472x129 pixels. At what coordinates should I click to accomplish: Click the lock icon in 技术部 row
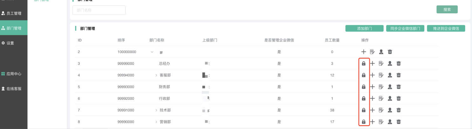pyautogui.click(x=364, y=110)
